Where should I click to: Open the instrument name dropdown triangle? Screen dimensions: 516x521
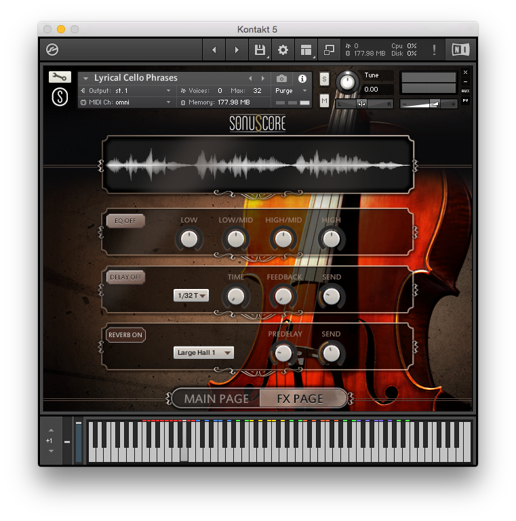click(85, 79)
